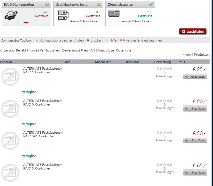Add RAID 0, Controller with hinzufügen button
Viewport: 213px width, 186px height.
pyautogui.click(x=195, y=108)
